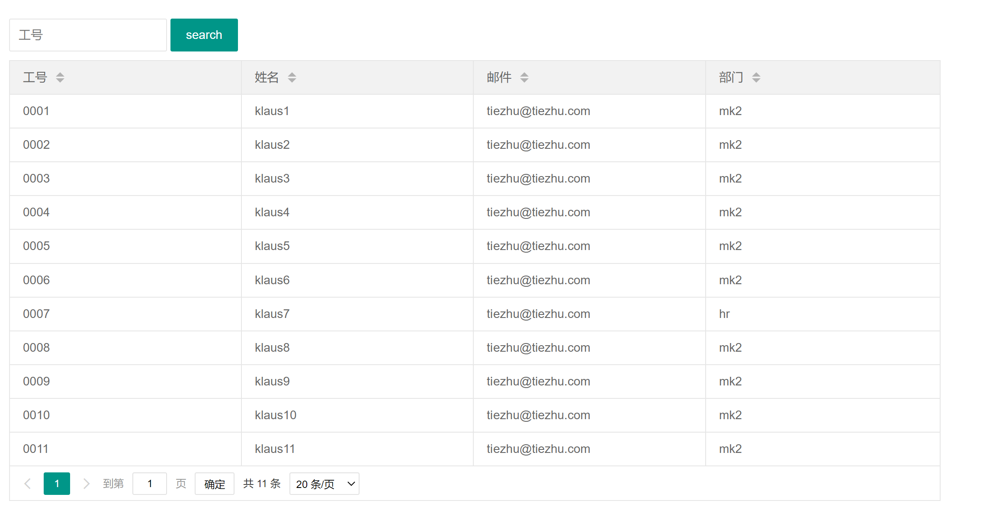Click the 部门 column header

pyautogui.click(x=731, y=77)
